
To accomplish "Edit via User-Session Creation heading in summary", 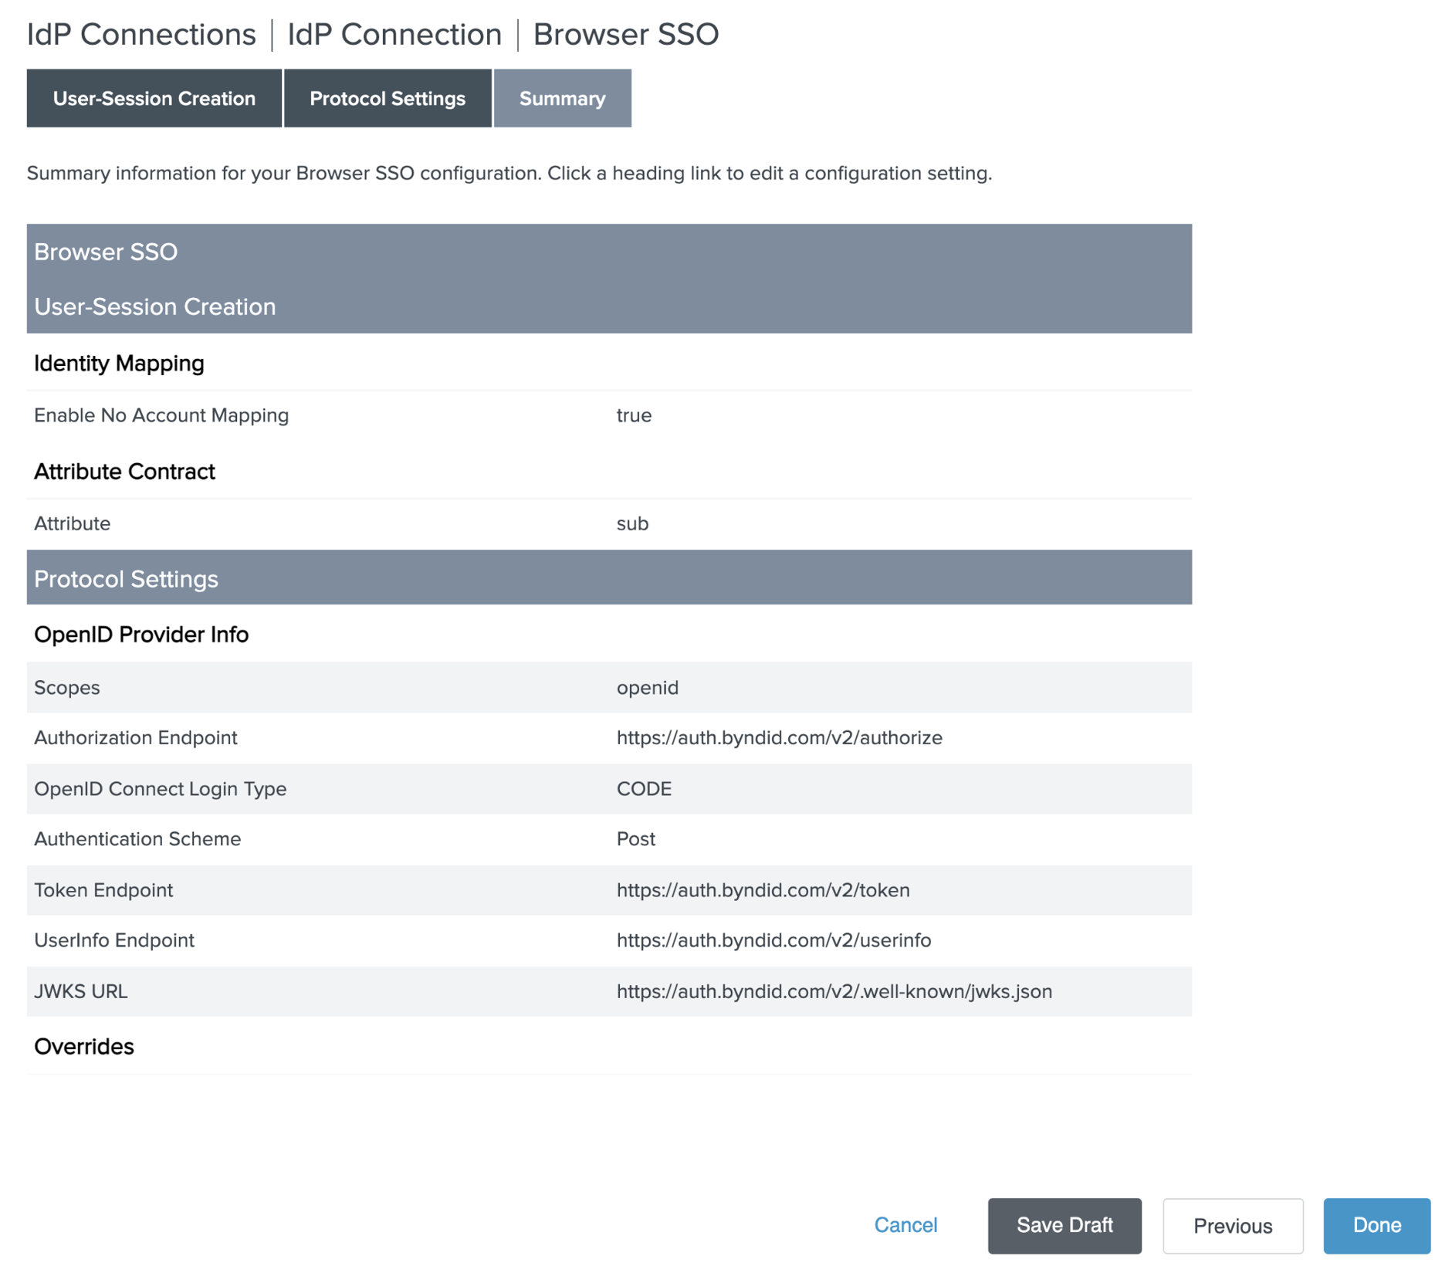I will coord(154,306).
